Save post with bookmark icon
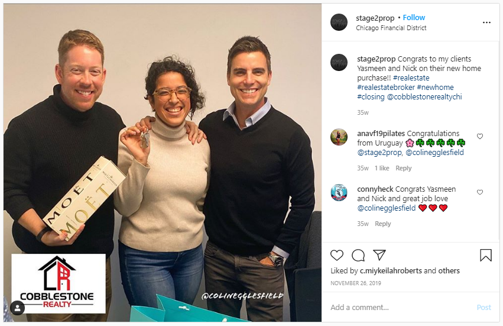Screen dimensions: 503x326 point(486,256)
